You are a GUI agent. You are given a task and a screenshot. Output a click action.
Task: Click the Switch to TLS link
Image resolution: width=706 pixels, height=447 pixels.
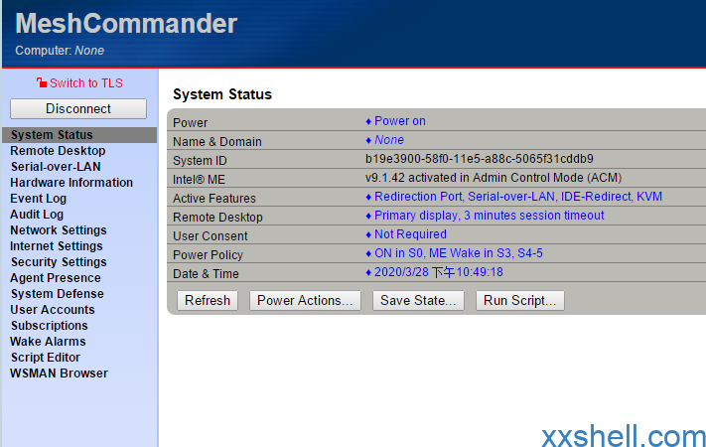tap(86, 83)
